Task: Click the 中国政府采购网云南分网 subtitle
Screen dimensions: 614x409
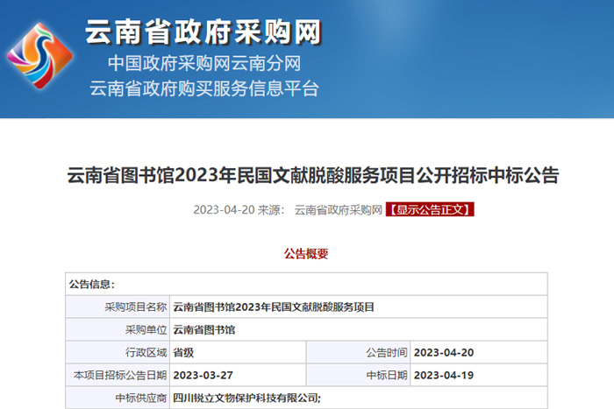Action: [203, 64]
